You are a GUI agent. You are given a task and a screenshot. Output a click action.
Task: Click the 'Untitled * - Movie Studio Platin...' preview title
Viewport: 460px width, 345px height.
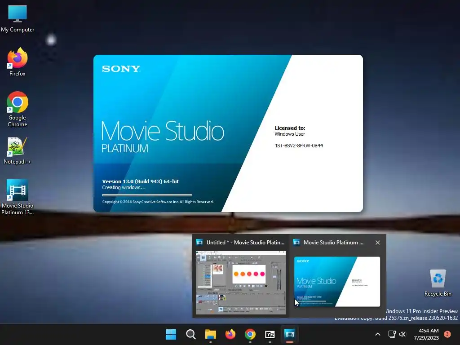(245, 243)
